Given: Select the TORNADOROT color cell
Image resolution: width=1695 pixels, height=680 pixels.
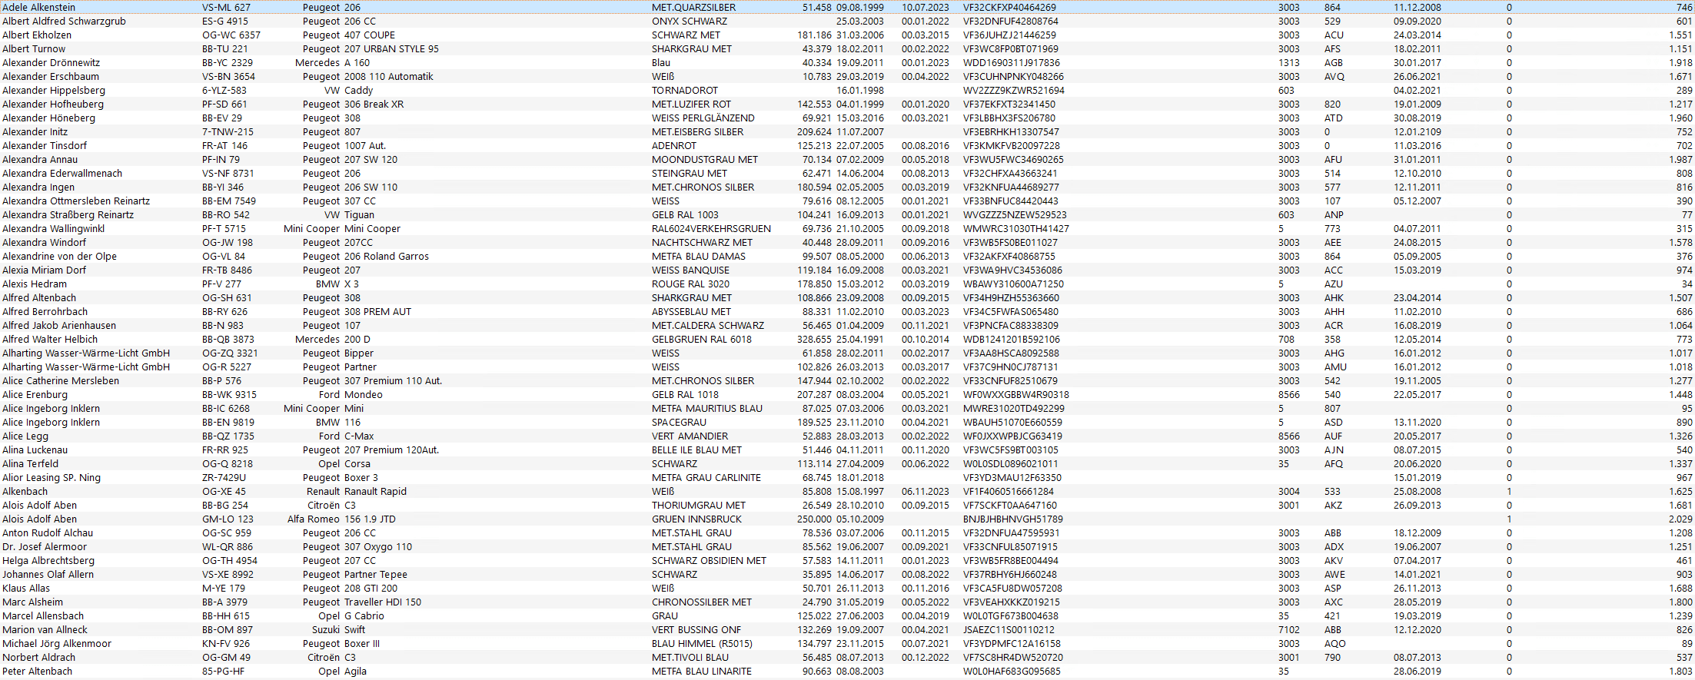Looking at the screenshot, I should [x=684, y=91].
